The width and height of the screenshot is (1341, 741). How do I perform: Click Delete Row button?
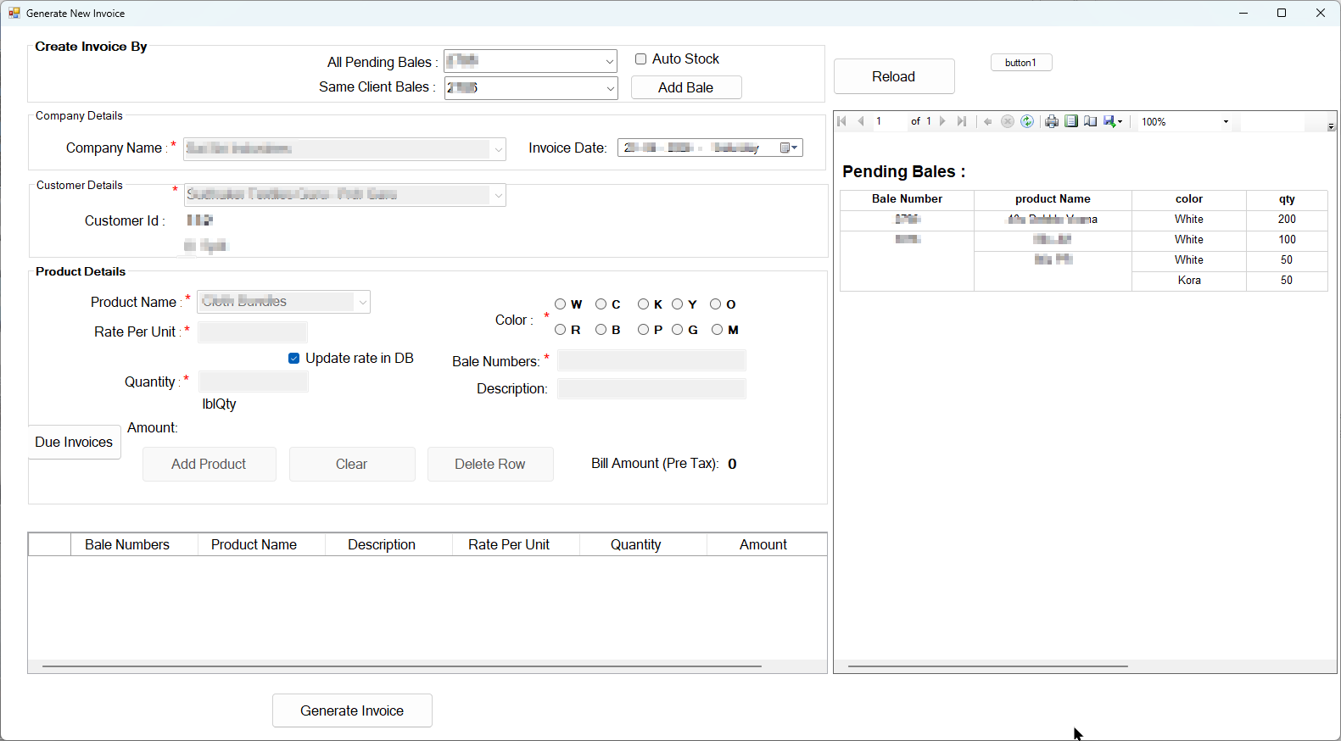(x=490, y=464)
